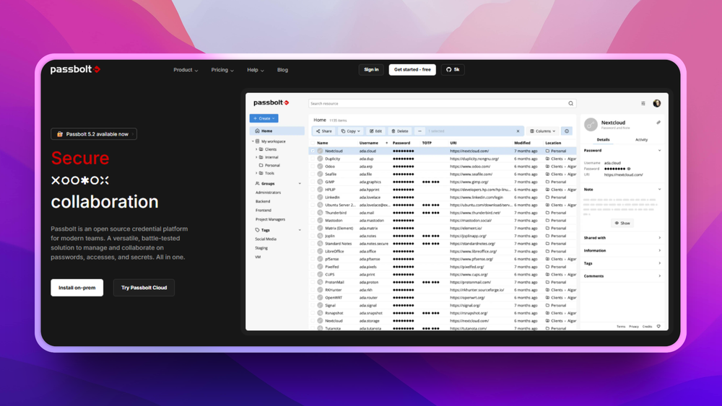Check the Odoo row checkbox
The image size is (722, 406).
(x=313, y=167)
